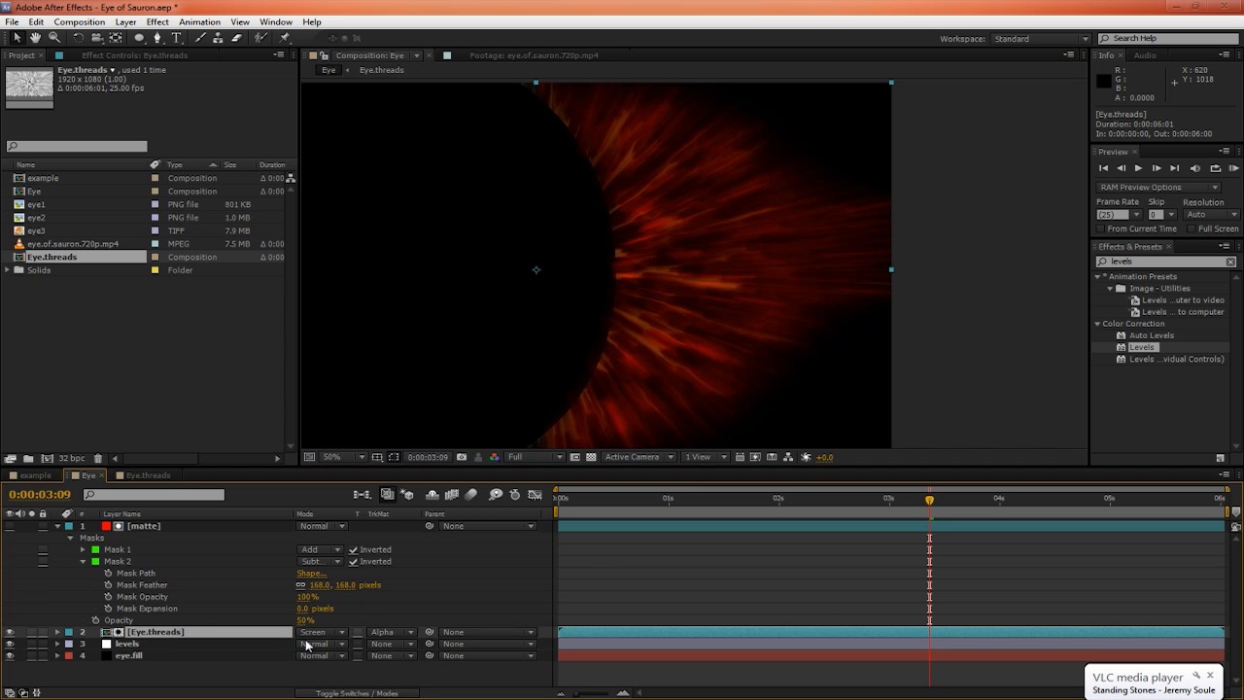This screenshot has height=700, width=1244.
Task: Click the red label swatch of matte layer
Action: [x=107, y=526]
